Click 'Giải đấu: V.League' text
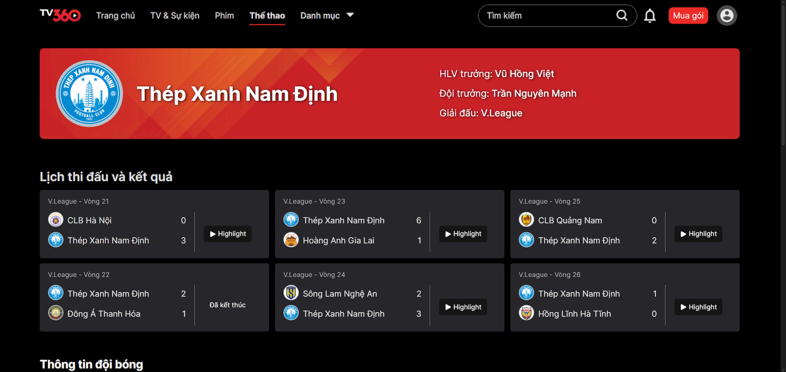This screenshot has height=372, width=786. coord(481,113)
